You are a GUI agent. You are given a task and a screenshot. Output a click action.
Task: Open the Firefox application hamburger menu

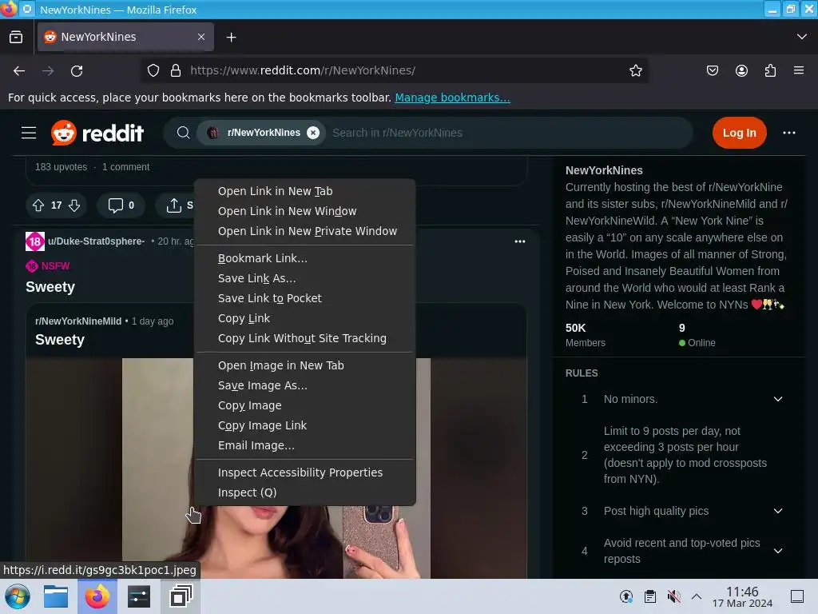point(799,70)
